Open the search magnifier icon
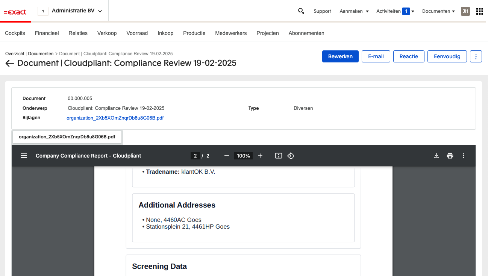488x276 pixels. tap(301, 11)
